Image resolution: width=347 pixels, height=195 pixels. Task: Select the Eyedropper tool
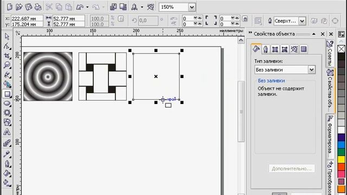[7, 154]
